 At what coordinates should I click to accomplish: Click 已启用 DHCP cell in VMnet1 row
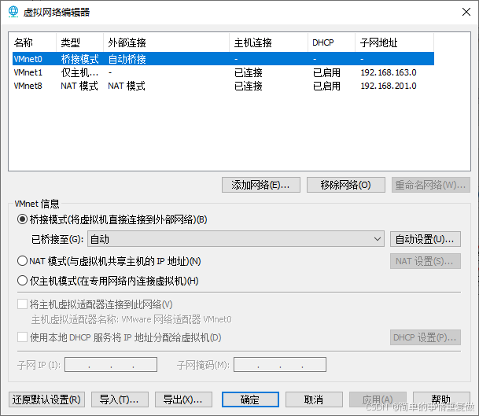(326, 72)
